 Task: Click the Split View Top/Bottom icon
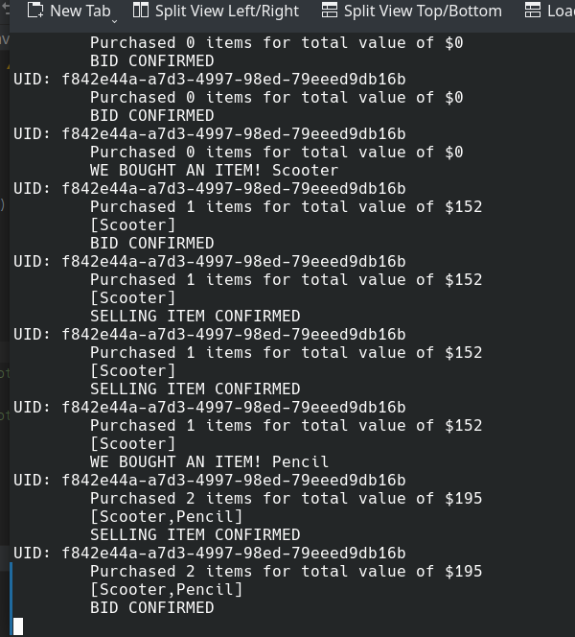click(x=330, y=11)
